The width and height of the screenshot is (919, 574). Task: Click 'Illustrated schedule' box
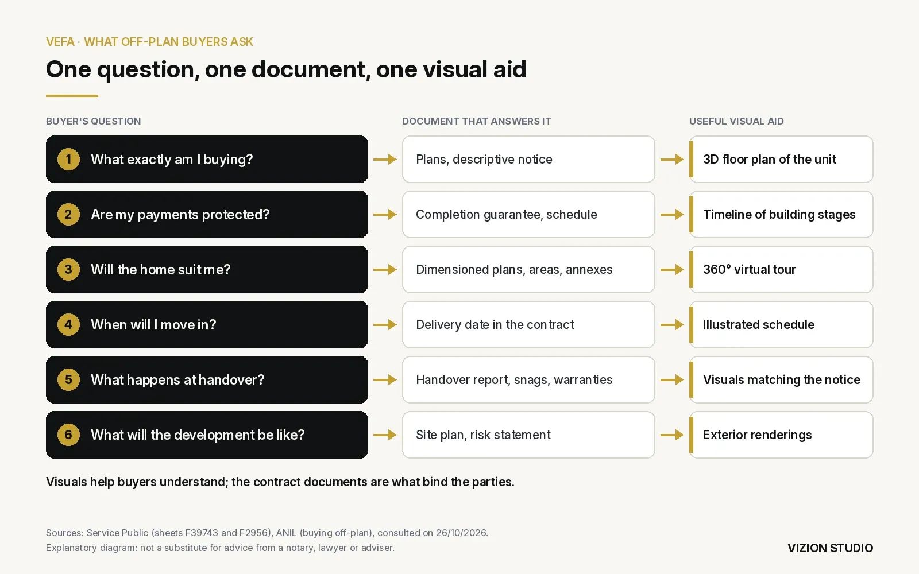[781, 324]
